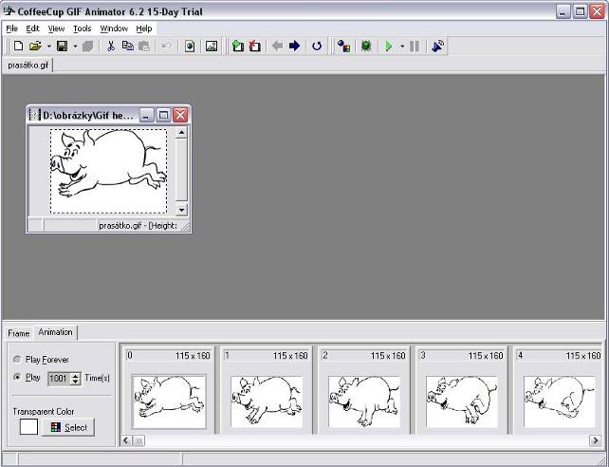Click frame strip right scroll arrow
This screenshot has height=467, width=609.
tap(596, 440)
